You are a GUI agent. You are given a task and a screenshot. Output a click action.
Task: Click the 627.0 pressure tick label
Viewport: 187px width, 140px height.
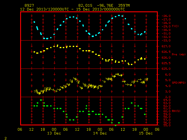click(x=166, y=46)
